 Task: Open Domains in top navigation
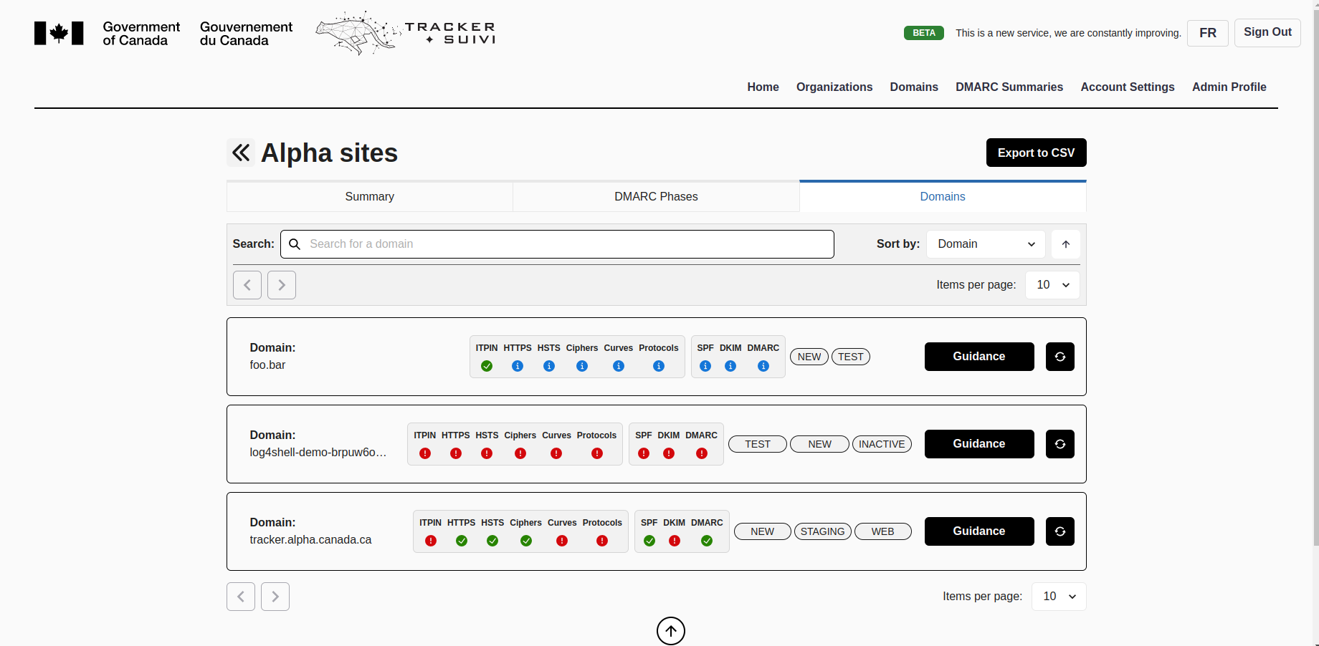pos(914,87)
